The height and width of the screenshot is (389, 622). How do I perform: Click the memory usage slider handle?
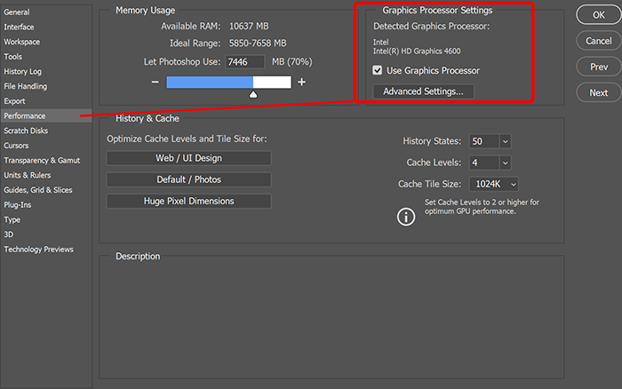click(x=253, y=92)
